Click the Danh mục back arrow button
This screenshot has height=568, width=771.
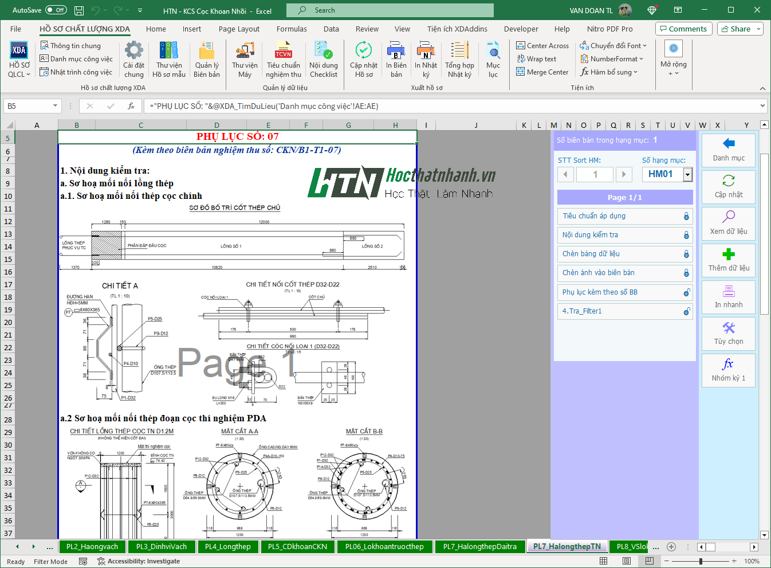(729, 144)
